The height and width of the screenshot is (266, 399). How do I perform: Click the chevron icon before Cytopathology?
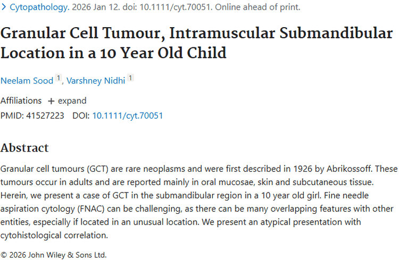pos(4,7)
